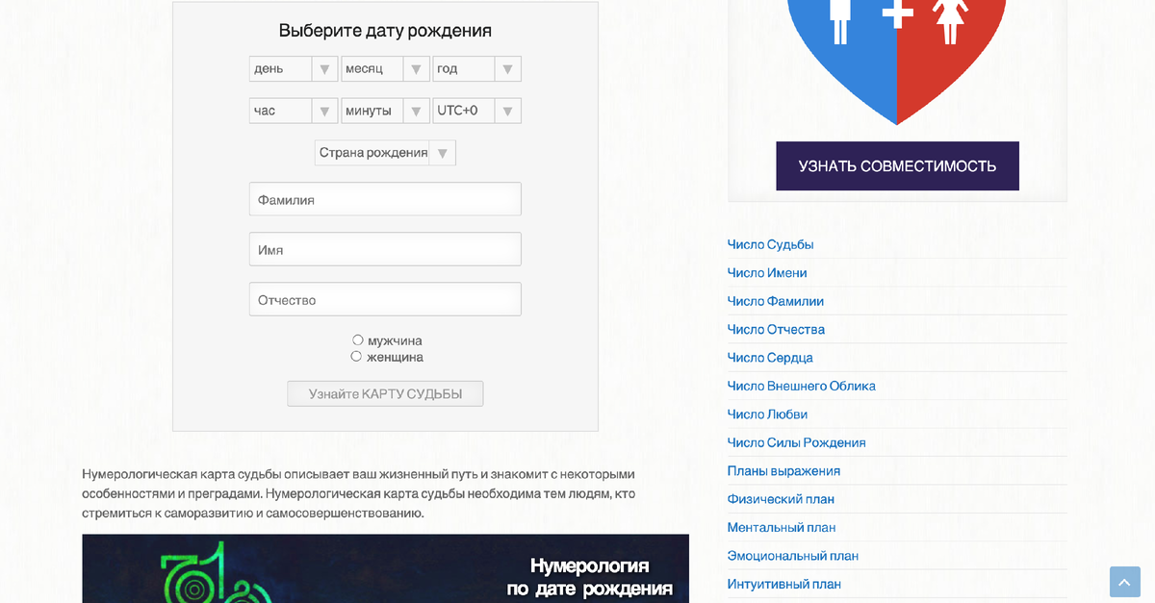Open the Число Любви link
This screenshot has height=603, width=1155.
tap(767, 415)
